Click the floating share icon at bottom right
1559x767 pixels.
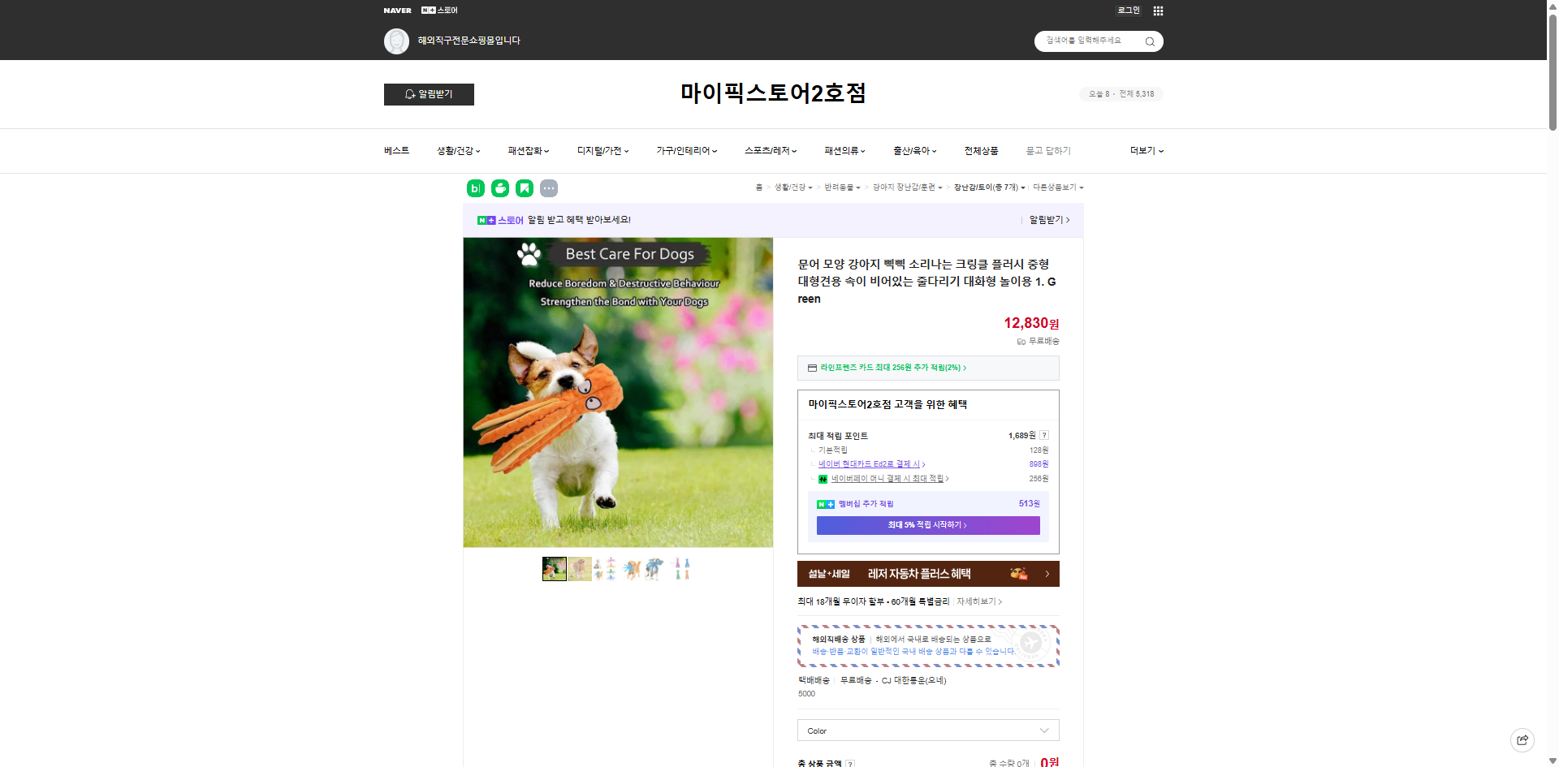tap(1522, 740)
